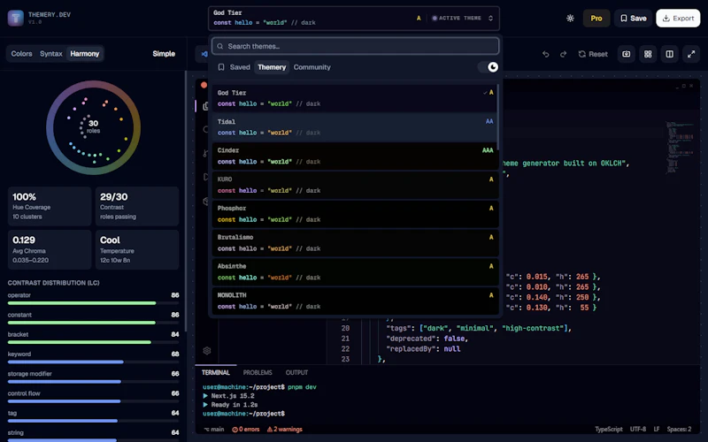
Task: Click the magnifier icon in the theme search
Action: [x=219, y=46]
